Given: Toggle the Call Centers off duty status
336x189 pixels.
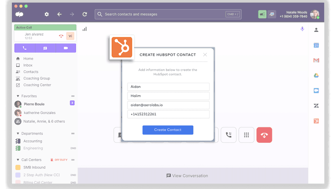Looking at the screenshot, I should point(59,160).
